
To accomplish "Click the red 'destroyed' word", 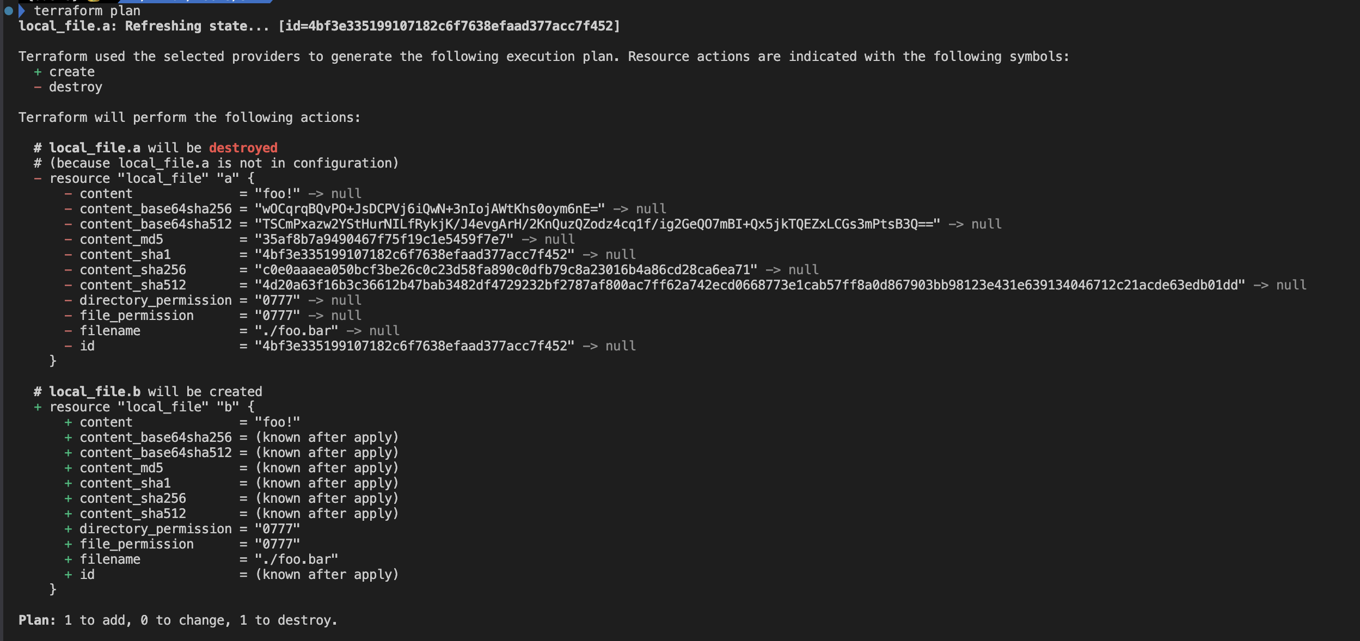I will pos(243,148).
